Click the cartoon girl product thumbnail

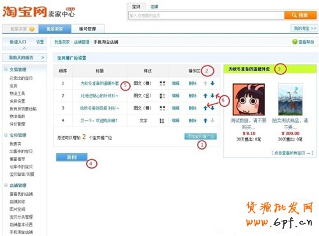249,99
